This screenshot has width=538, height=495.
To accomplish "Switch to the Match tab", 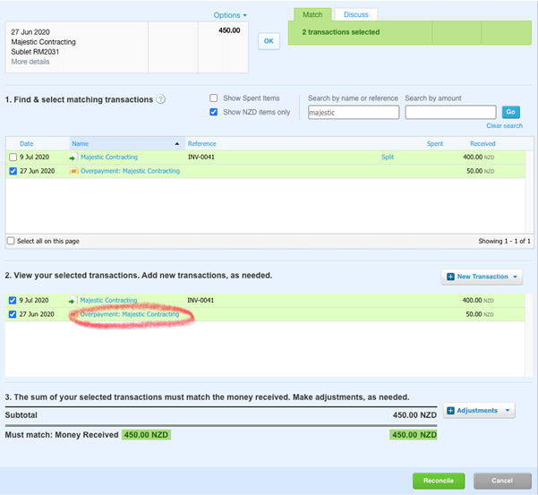I will [312, 14].
